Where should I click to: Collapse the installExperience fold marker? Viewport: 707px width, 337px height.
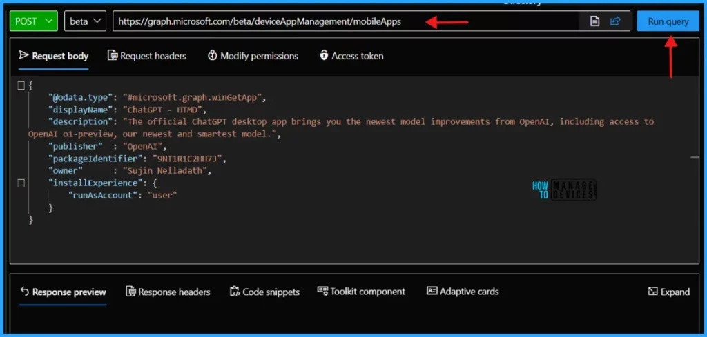21,183
